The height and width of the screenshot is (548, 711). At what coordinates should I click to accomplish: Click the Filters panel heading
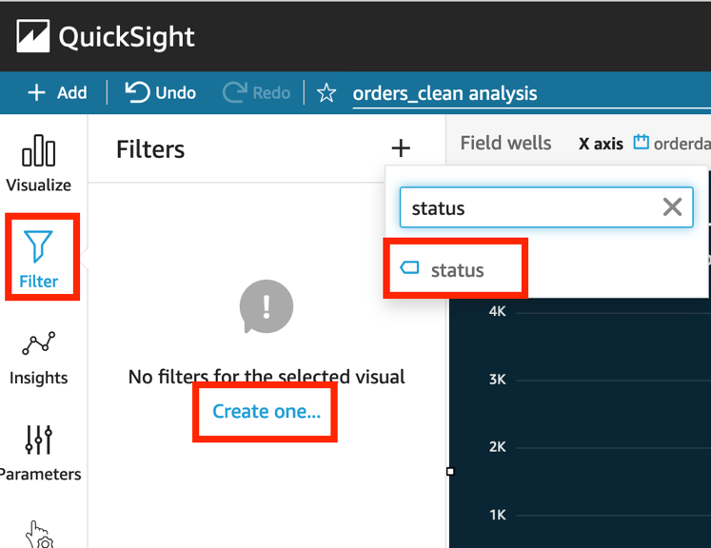pos(150,149)
